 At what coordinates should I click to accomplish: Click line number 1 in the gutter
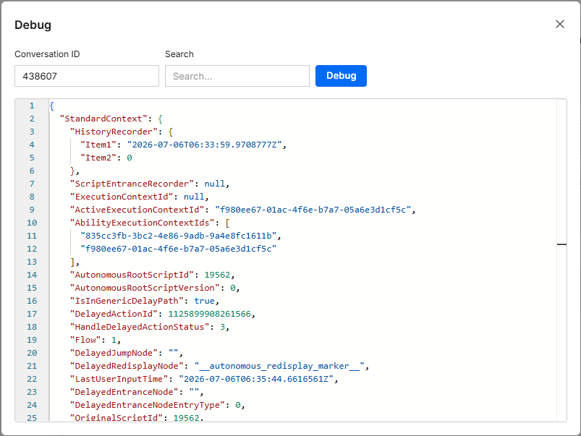(32, 106)
